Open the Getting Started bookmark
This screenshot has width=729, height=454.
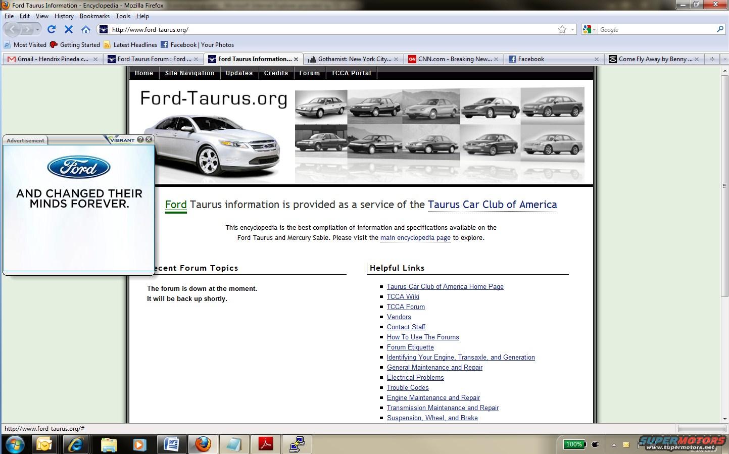75,44
